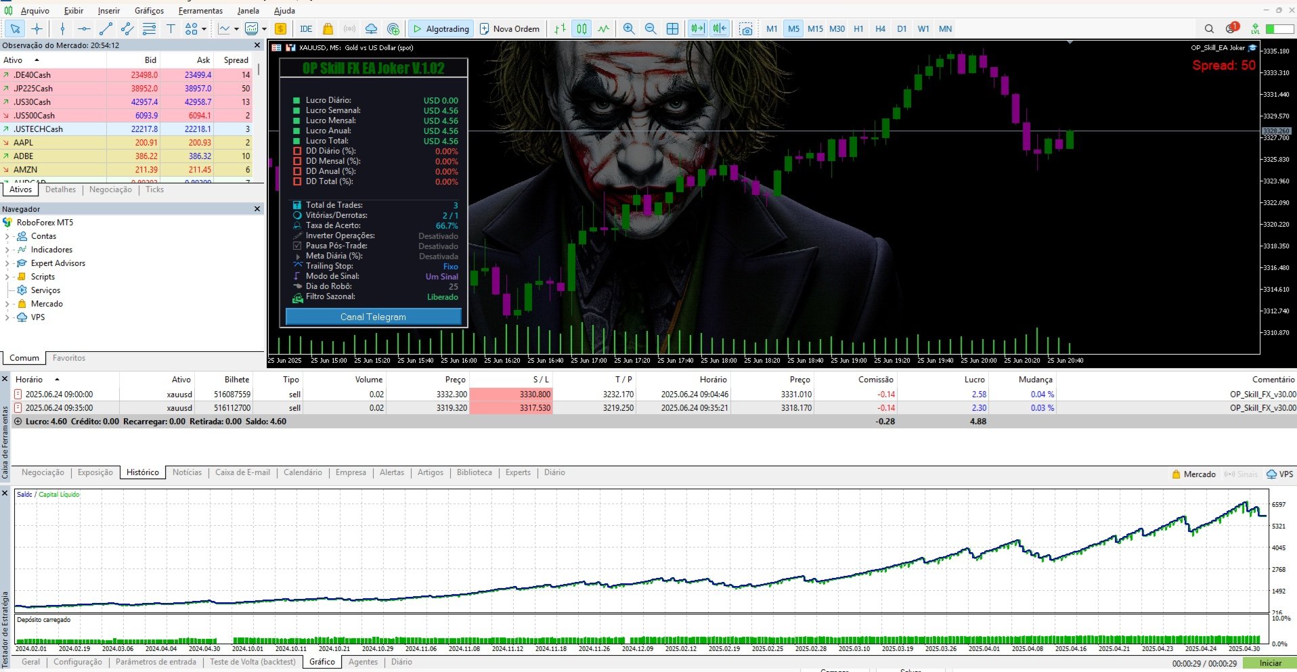The image size is (1297, 672).
Task: Sort trades by Lucro column header
Action: 975,380
